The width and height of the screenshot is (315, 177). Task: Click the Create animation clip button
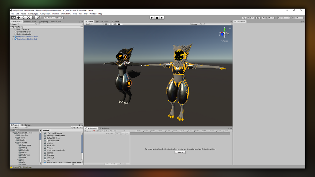tap(180, 152)
